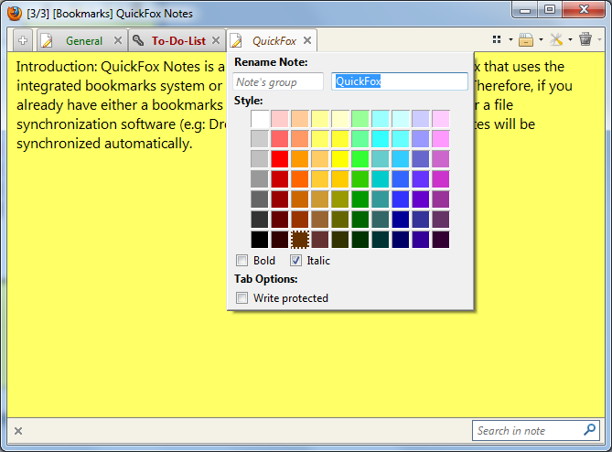Expand the save folder dropdown arrow
This screenshot has height=452, width=612.
[541, 40]
